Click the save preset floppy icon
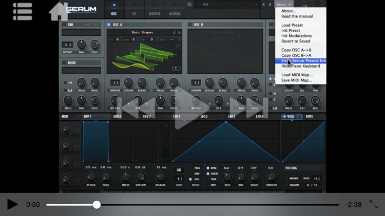Screen dimensions: 385x216 click(x=189, y=5)
